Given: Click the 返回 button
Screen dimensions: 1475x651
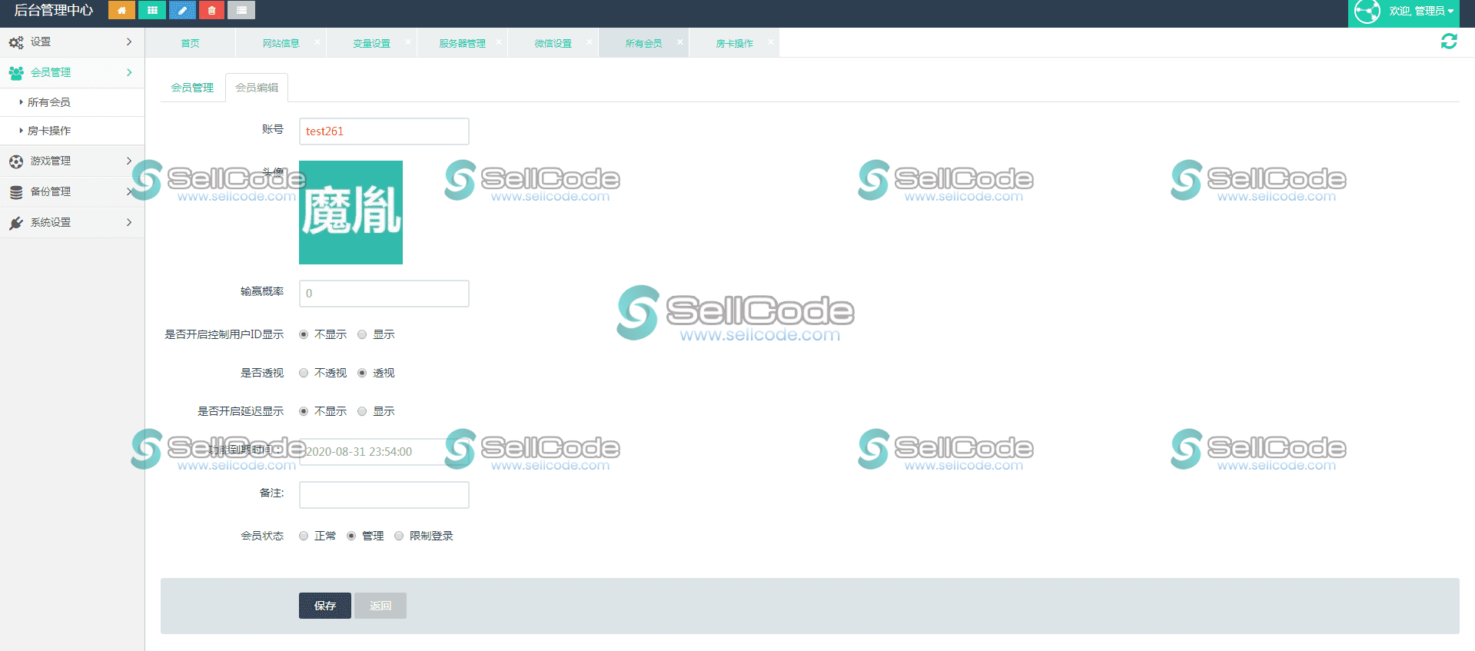Looking at the screenshot, I should click(380, 606).
